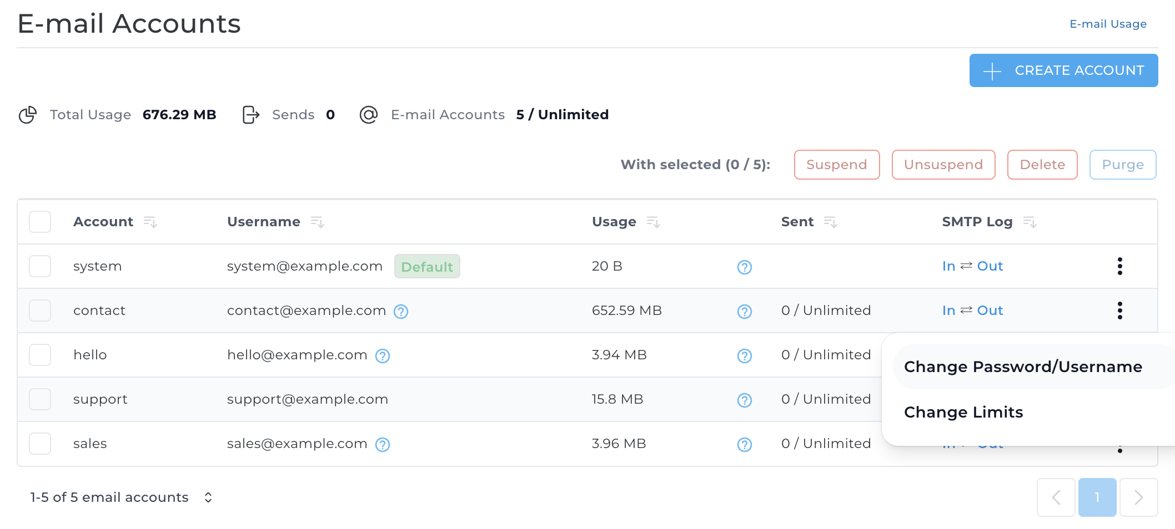Open three-dot menu for contact account
The height and width of the screenshot is (529, 1175).
click(x=1119, y=311)
